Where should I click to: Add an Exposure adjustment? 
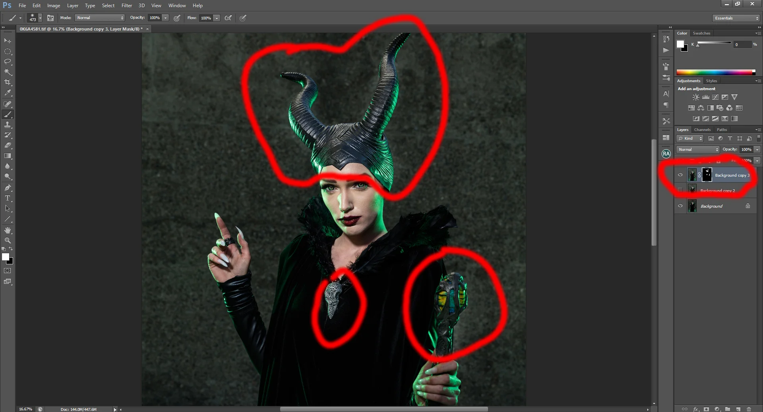[725, 97]
